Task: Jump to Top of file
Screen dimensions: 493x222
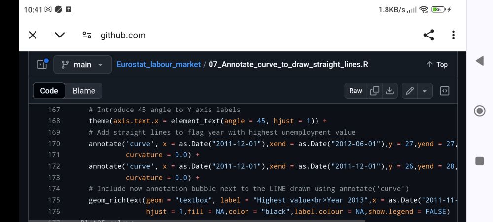Action: 437,65
